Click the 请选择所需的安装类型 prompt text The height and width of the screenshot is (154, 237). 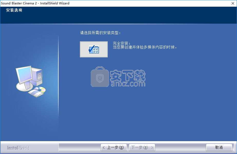click(100, 33)
